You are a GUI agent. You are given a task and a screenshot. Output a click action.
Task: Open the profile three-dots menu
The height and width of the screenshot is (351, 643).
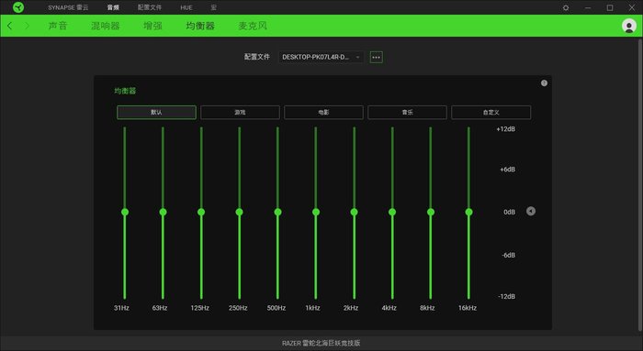click(x=376, y=57)
